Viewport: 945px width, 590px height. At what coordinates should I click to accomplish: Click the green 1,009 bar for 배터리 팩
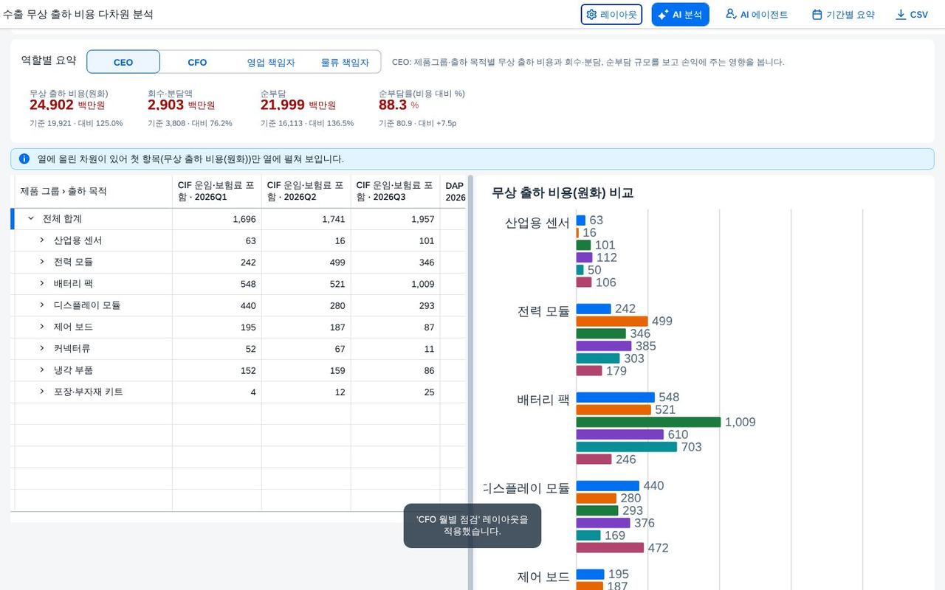point(648,422)
